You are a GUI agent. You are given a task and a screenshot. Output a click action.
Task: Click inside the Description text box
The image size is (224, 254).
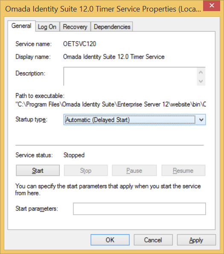pos(130,76)
